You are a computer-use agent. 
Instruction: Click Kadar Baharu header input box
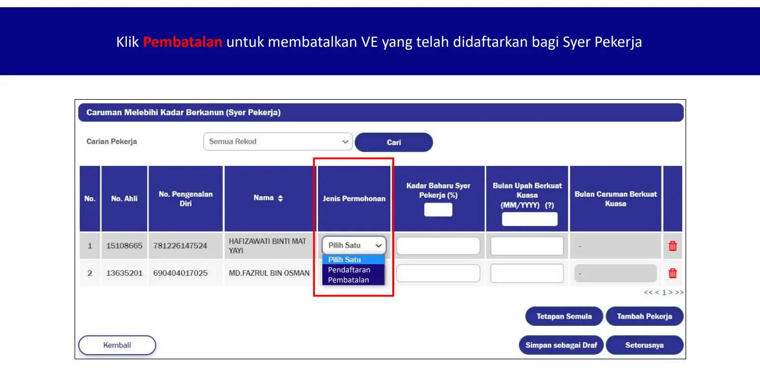pyautogui.click(x=438, y=210)
